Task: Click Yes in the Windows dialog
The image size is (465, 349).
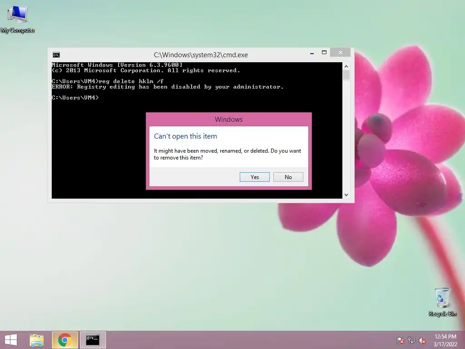Action: (254, 177)
